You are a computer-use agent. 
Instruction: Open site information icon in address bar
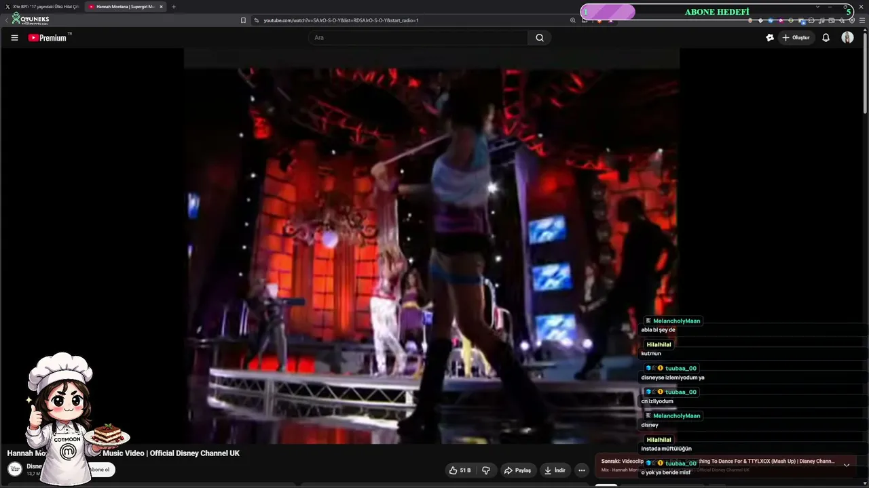pos(257,20)
